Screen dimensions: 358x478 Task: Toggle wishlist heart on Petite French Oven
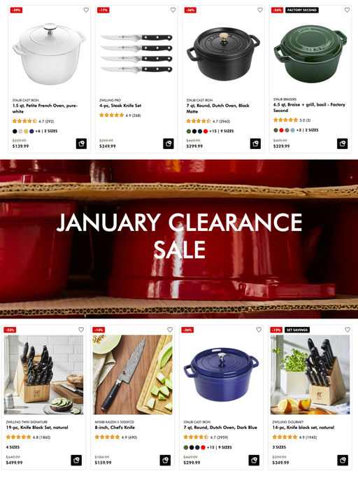86,10
